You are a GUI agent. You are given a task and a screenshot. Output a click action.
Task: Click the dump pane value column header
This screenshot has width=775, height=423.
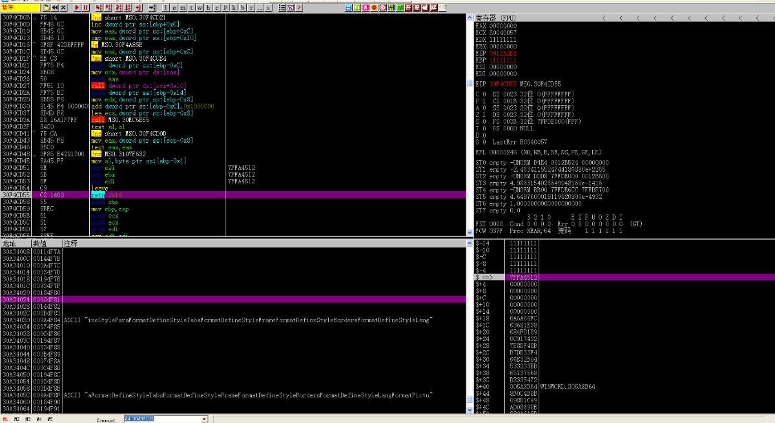tap(46, 243)
